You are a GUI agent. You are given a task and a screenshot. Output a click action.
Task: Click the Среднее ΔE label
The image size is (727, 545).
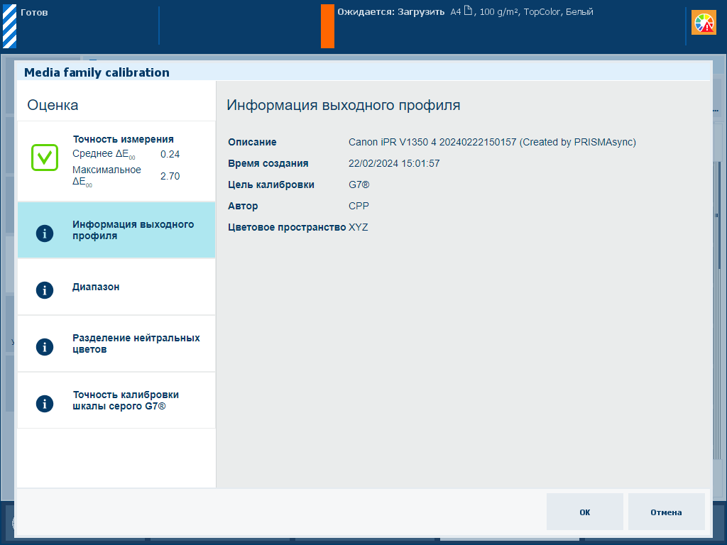(104, 154)
